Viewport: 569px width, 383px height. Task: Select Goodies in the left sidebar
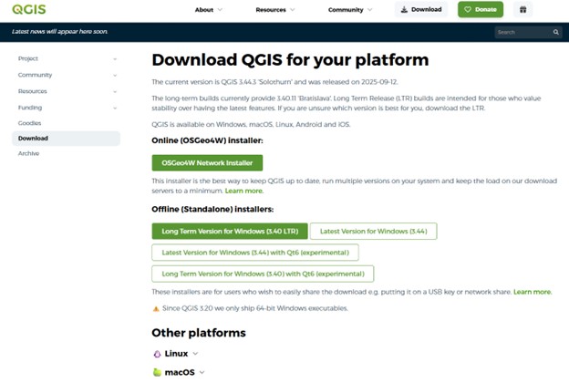29,122
